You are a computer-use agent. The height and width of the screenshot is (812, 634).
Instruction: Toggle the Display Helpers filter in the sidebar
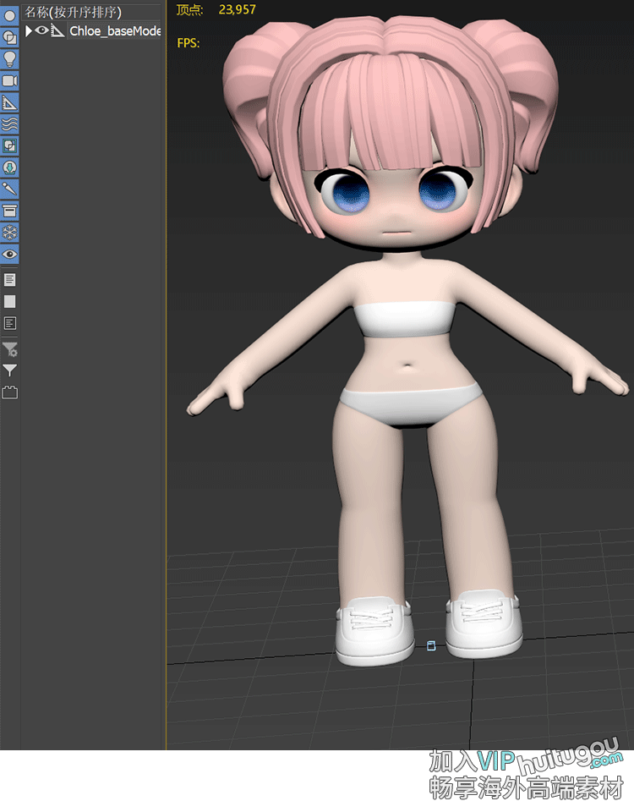(10, 102)
